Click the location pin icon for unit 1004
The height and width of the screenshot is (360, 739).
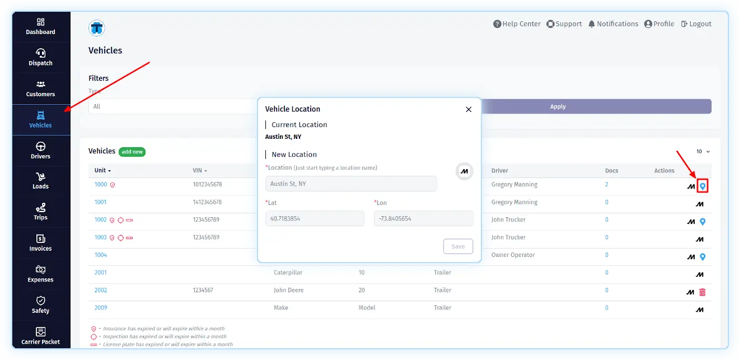[703, 257]
